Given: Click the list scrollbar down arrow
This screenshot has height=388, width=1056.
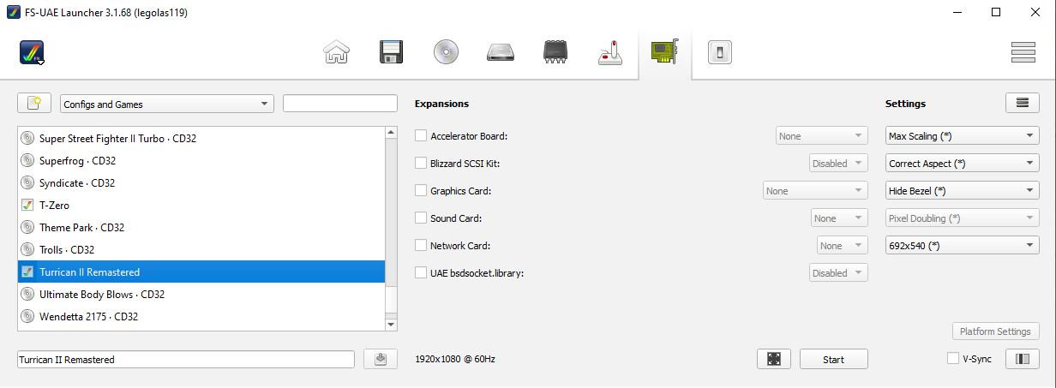Looking at the screenshot, I should coord(392,324).
